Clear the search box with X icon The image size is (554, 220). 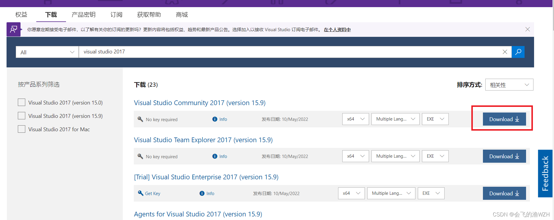[x=505, y=52]
